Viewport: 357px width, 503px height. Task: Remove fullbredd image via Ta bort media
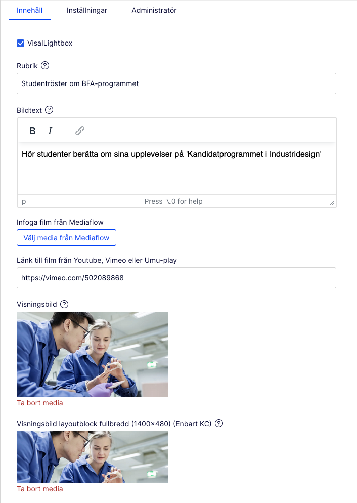click(40, 489)
